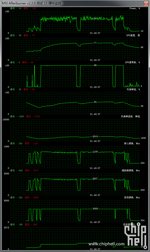This screenshot has width=150, height=252.
Task: Click the Power current reading 12
Action: click(x=142, y=31)
